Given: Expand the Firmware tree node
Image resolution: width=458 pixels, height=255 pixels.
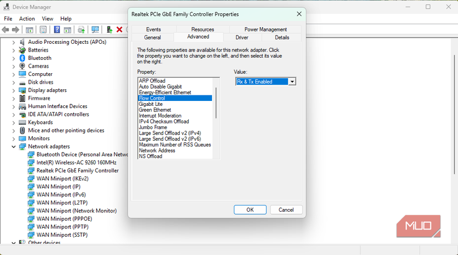Looking at the screenshot, I should click(13, 98).
